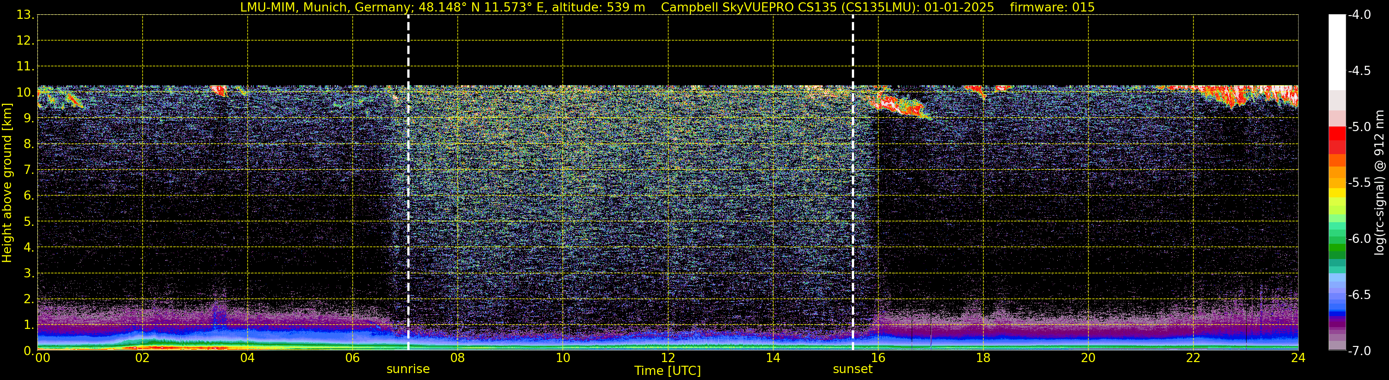Click the '6.' height axis tick label
Viewport: 1389px width, 380px height.
[29, 196]
